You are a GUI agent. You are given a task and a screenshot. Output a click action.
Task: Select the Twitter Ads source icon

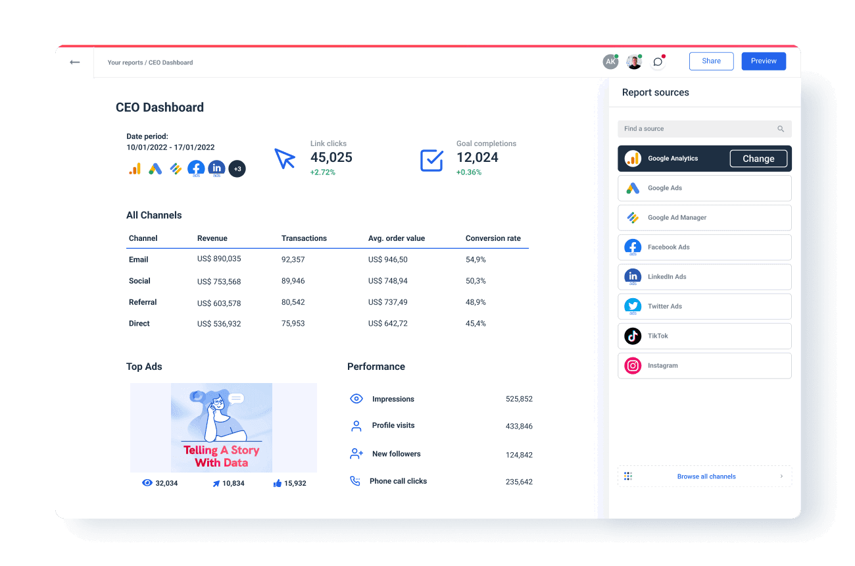tap(632, 306)
